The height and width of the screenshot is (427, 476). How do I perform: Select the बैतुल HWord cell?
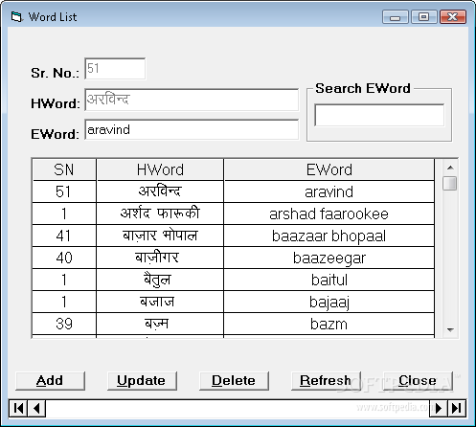point(160,280)
